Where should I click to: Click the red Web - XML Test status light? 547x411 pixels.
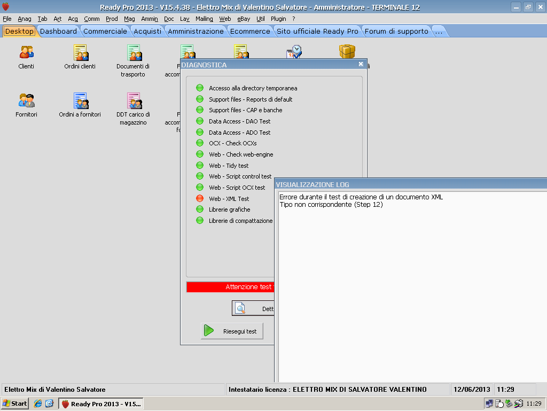[200, 198]
